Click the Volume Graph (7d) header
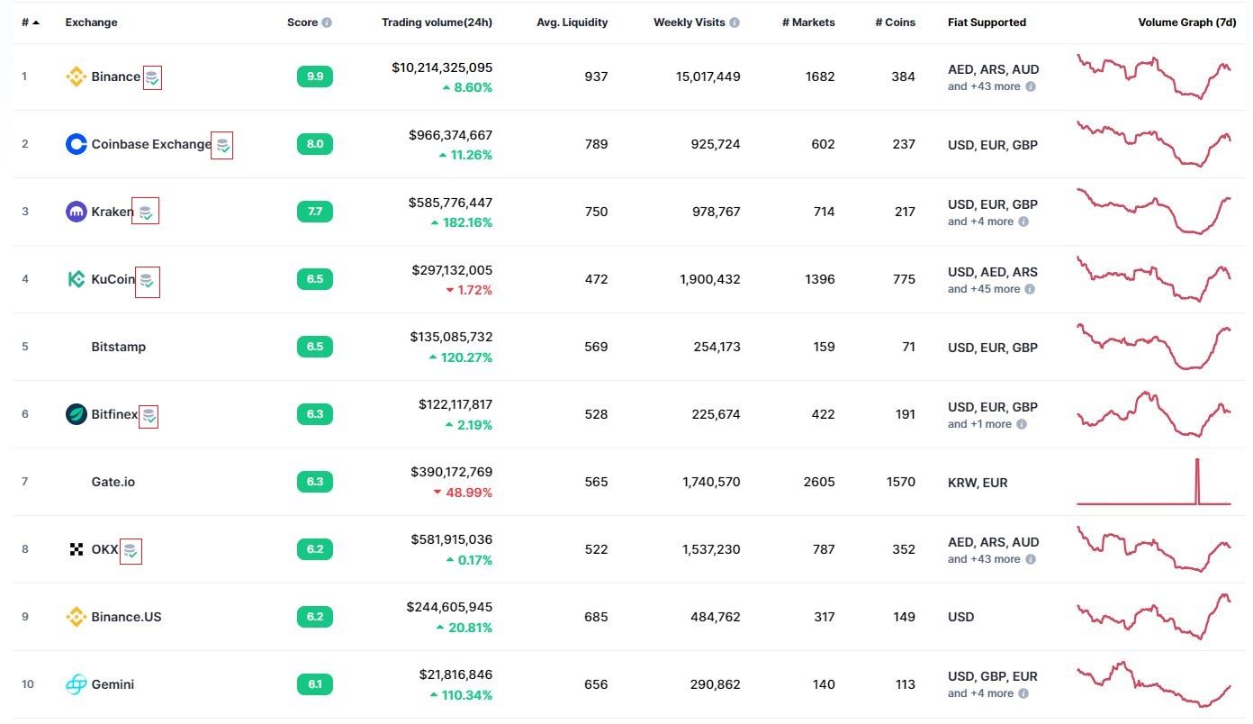Viewport: 1253px width, 724px height. (1187, 23)
